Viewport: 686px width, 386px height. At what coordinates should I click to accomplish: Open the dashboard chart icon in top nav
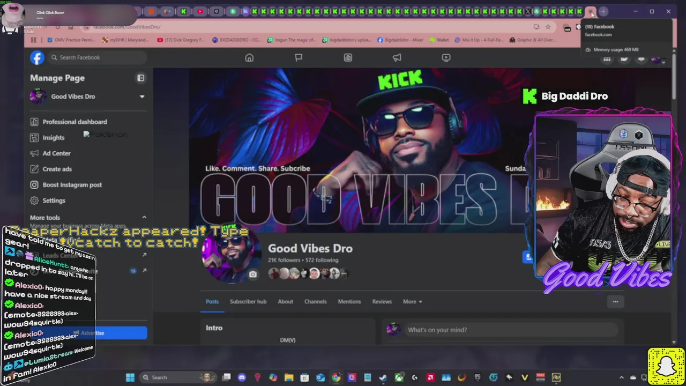pyautogui.click(x=348, y=57)
